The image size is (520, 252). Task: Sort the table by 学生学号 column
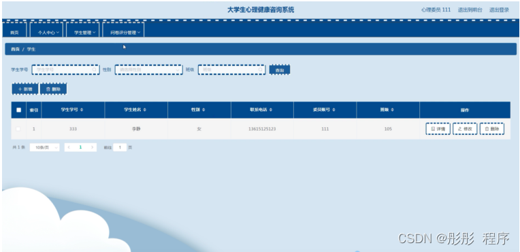pos(82,110)
